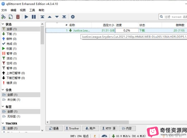187x138 pixels.
Task: Select 全部 (1) under 标签
Action: click(x=21, y=112)
